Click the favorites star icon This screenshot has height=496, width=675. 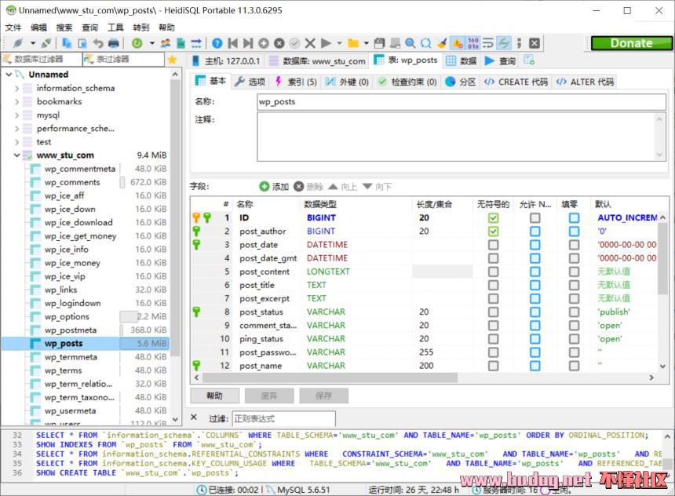coord(172,60)
